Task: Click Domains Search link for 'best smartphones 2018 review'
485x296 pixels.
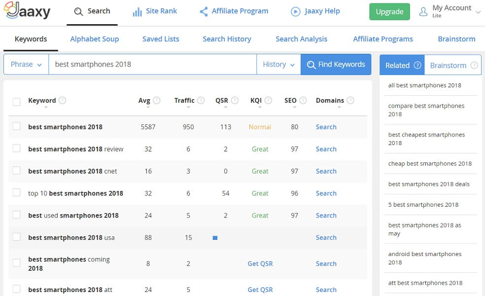Action: (326, 149)
